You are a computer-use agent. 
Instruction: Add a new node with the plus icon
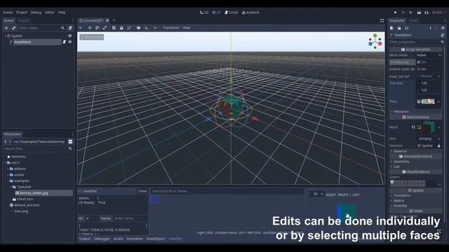(x=6, y=28)
